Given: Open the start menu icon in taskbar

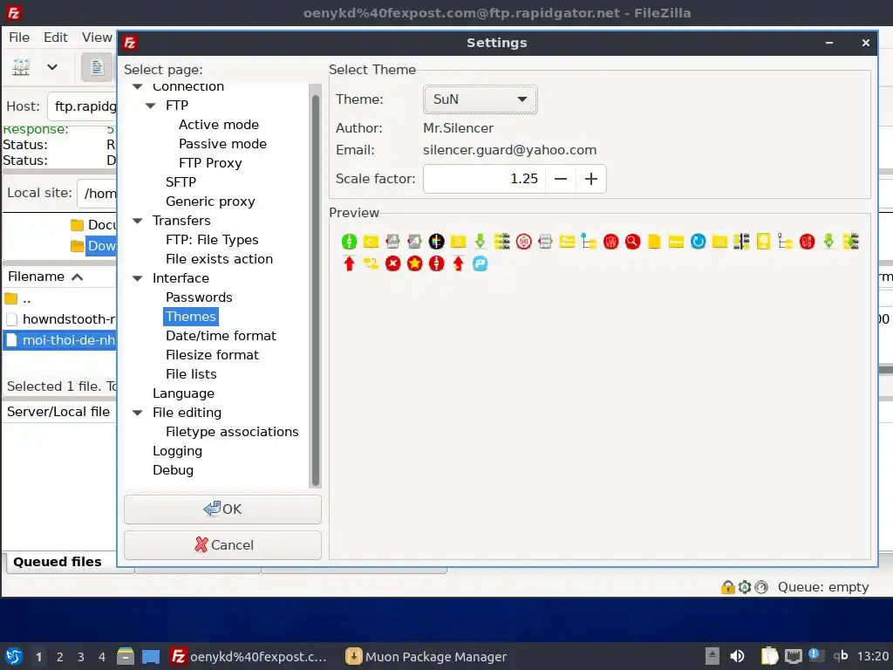Looking at the screenshot, I should 14,656.
